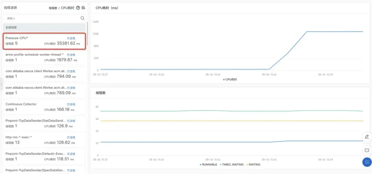Open 方法栈 link for arms-profile-schedule-worker-thread
The image size is (372, 174).
(71, 55)
